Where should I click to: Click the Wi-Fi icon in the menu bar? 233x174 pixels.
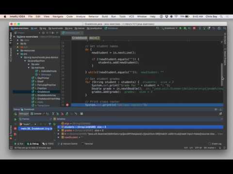click(x=176, y=16)
